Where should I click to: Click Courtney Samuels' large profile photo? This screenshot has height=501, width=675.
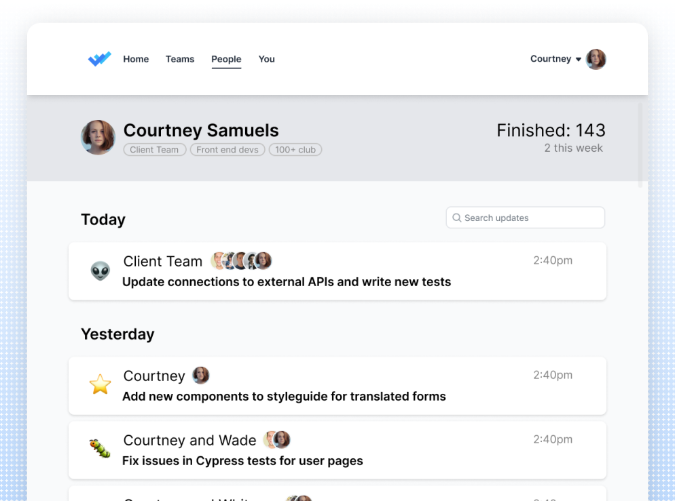98,138
